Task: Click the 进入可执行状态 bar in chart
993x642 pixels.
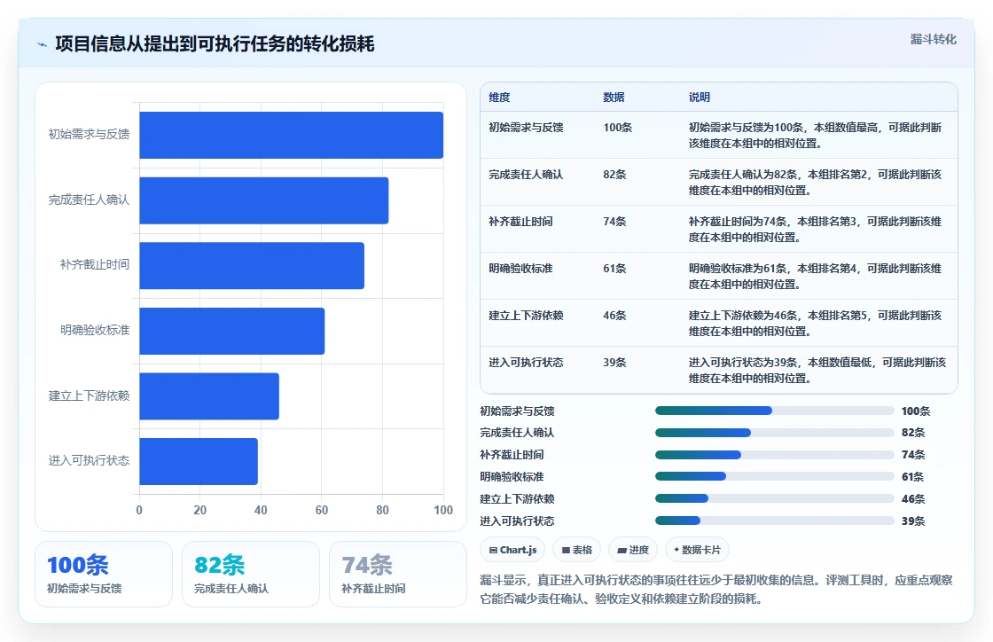Action: pos(199,461)
